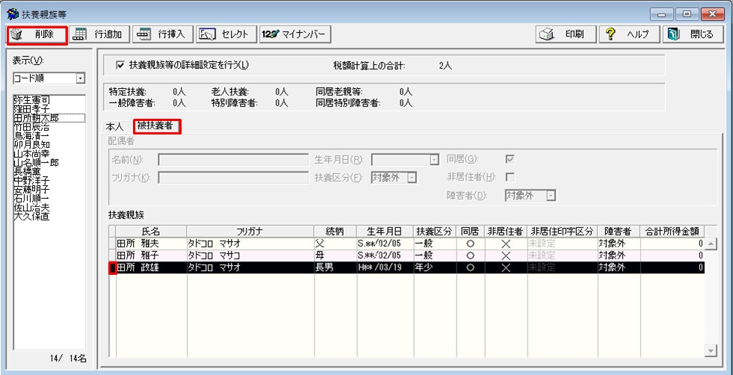This screenshot has width=733, height=375.
Task: Click the spouse 名前 input field
Action: coord(232,159)
